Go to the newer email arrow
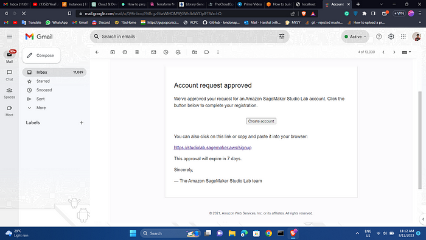 [383, 52]
